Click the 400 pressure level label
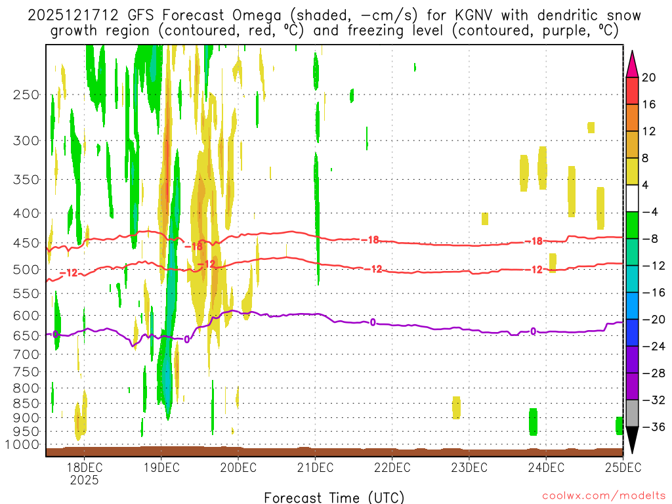This screenshot has height=504, width=672. click(x=26, y=213)
